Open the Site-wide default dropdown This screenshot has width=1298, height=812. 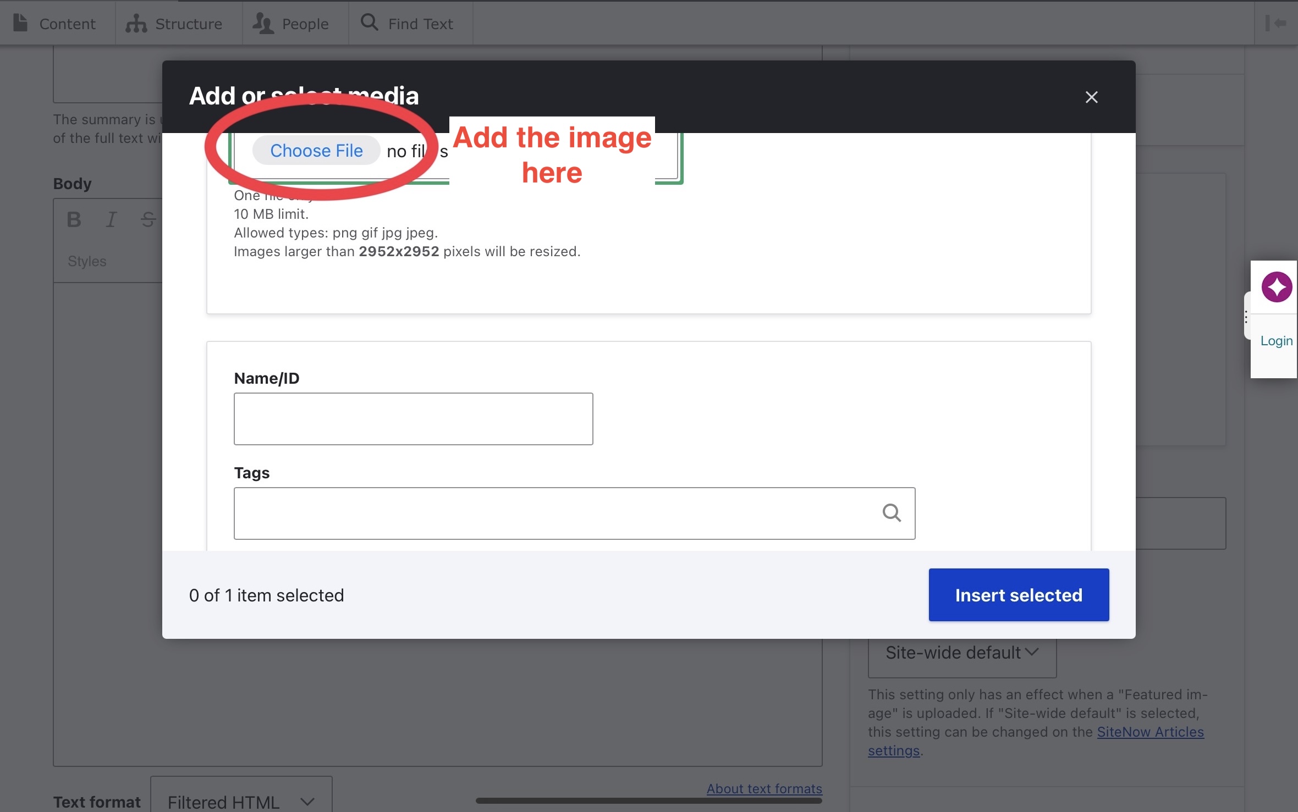coord(961,653)
